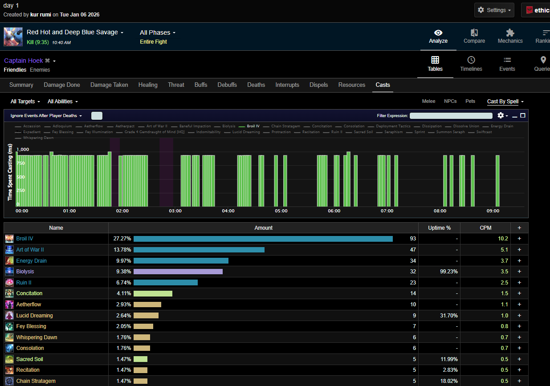Click the Lucid Dreaming ability icon
The image size is (550, 386).
9,315
